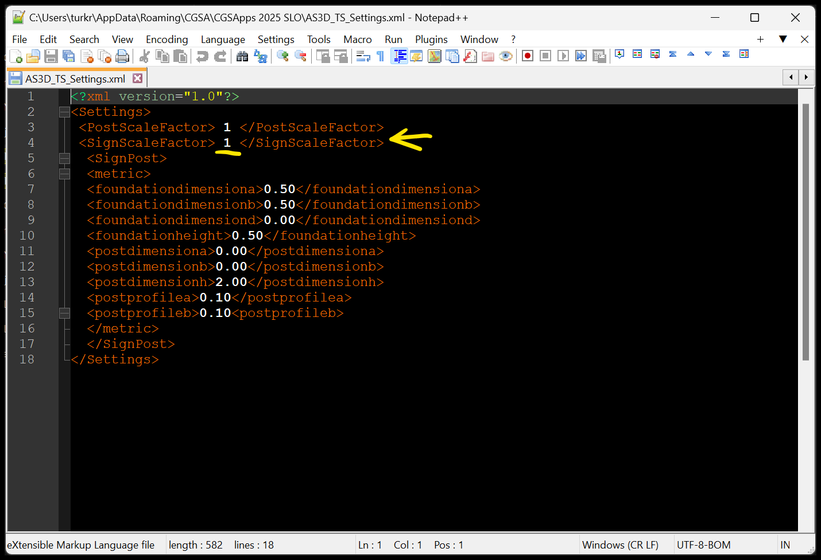Open the Plugins menu
Image resolution: width=821 pixels, height=560 pixels.
[431, 39]
